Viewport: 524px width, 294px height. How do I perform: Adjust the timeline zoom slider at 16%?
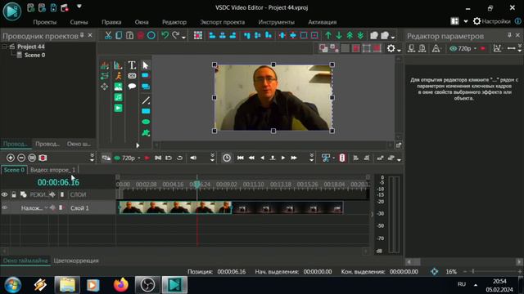coord(473,271)
